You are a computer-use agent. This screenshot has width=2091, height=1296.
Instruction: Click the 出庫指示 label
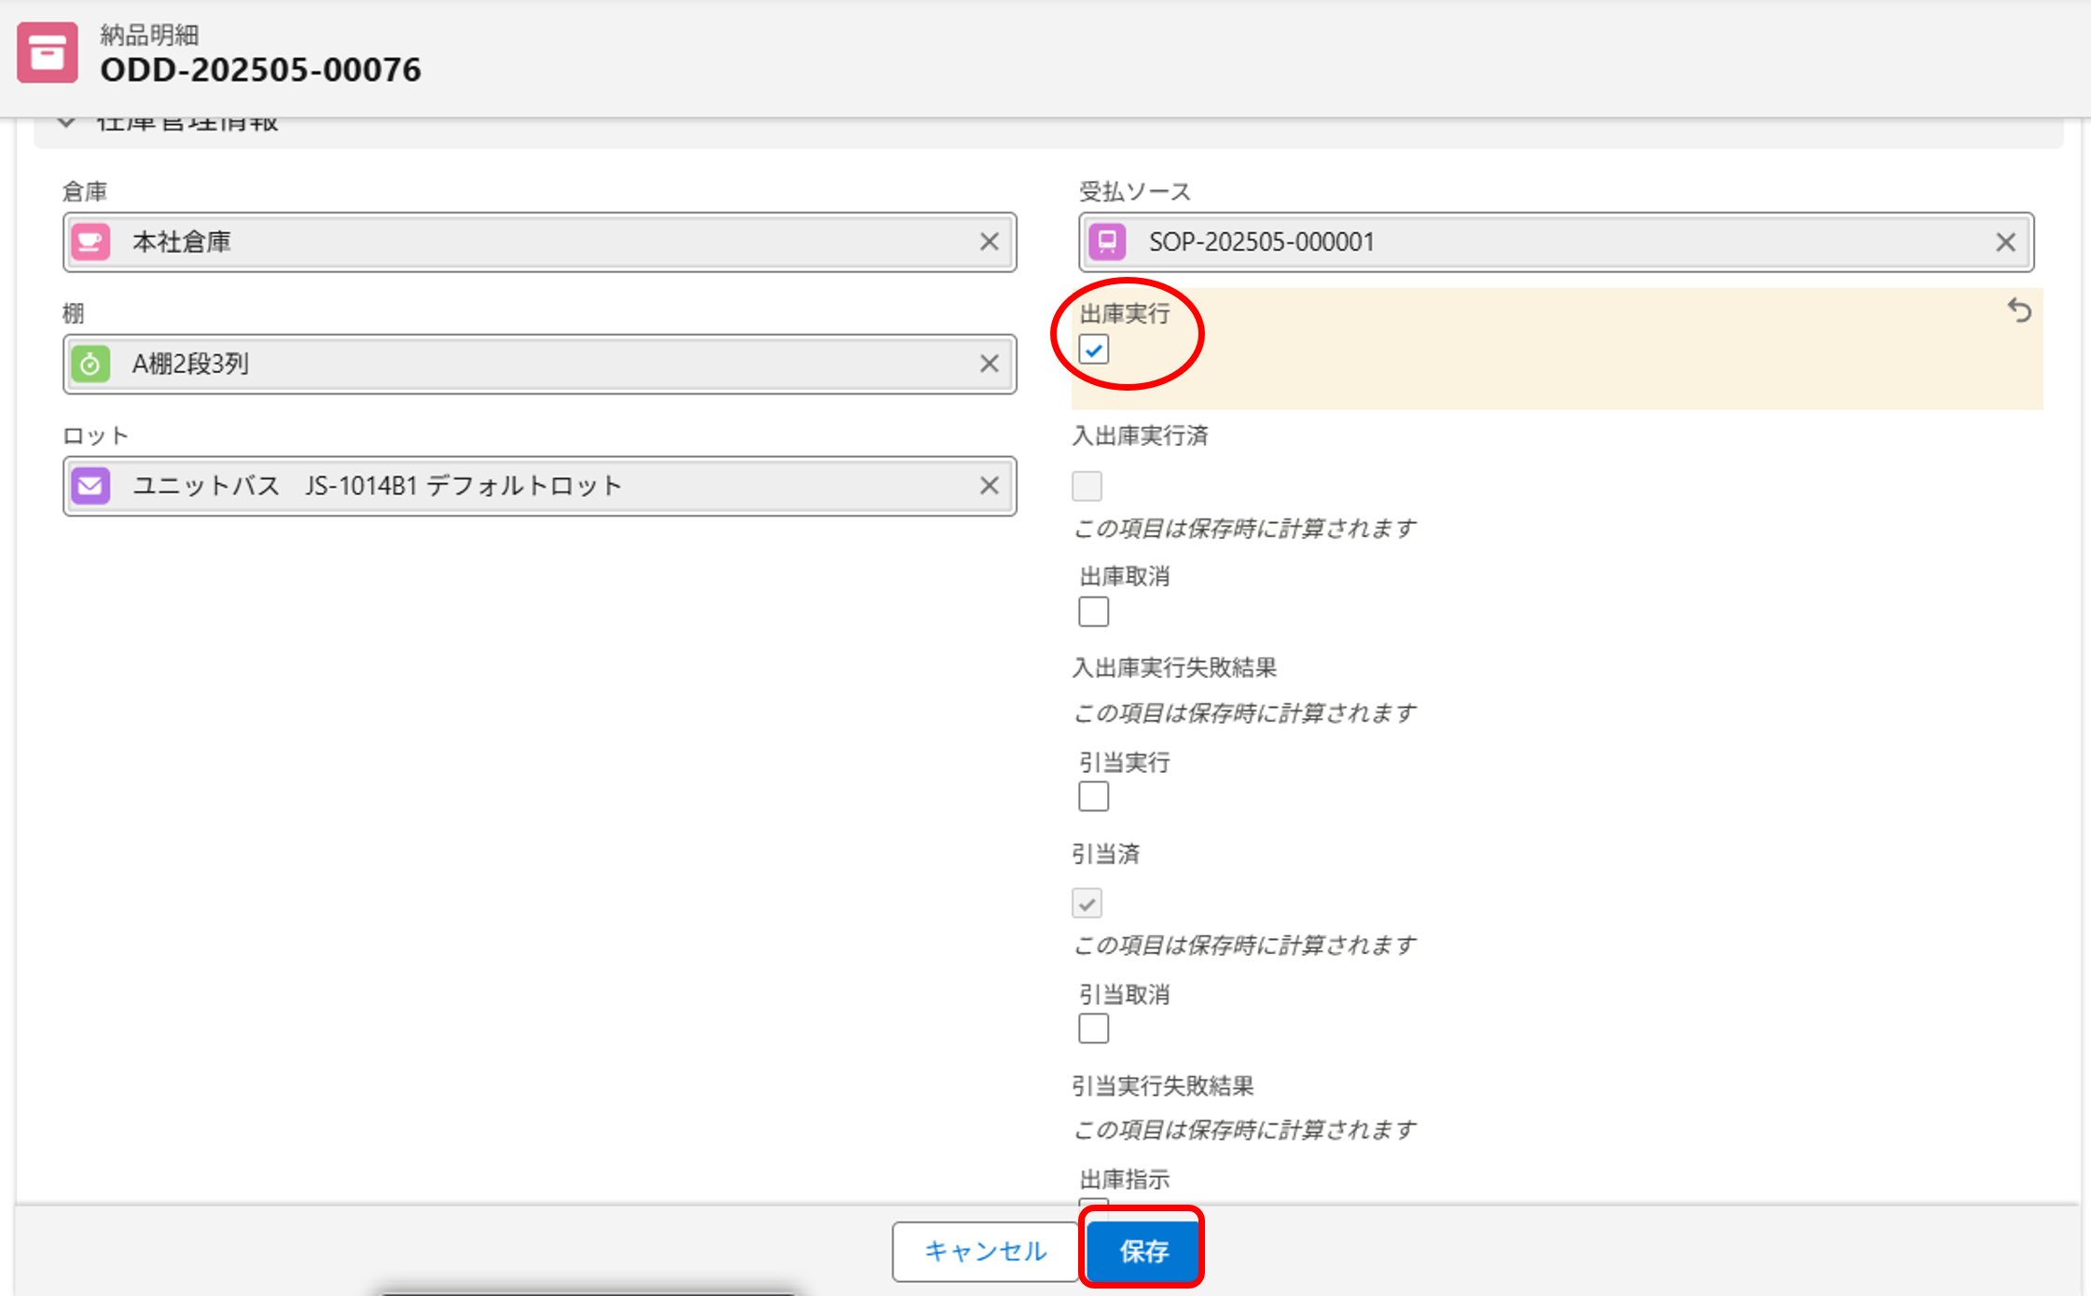tap(1125, 1179)
